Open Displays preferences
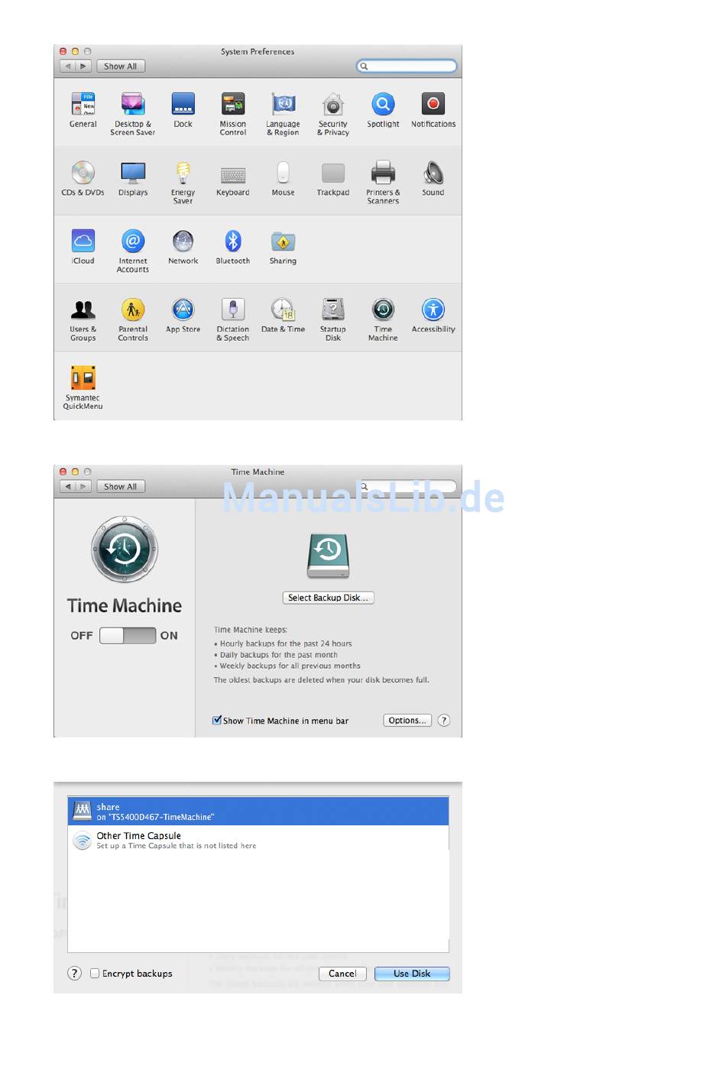Image resolution: width=726 pixels, height=1076 pixels. pyautogui.click(x=133, y=178)
